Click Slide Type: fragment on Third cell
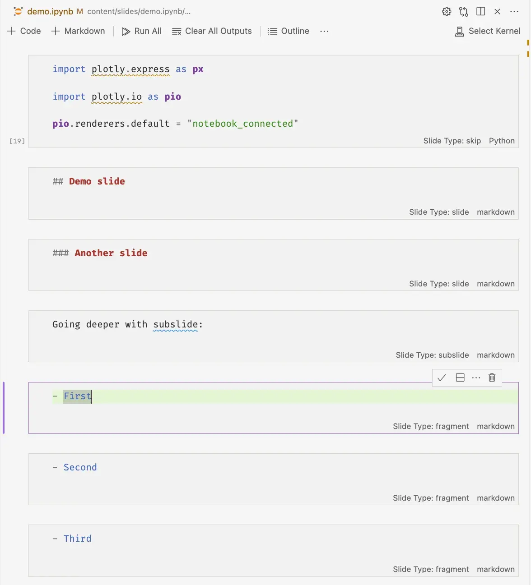531x585 pixels. point(431,569)
